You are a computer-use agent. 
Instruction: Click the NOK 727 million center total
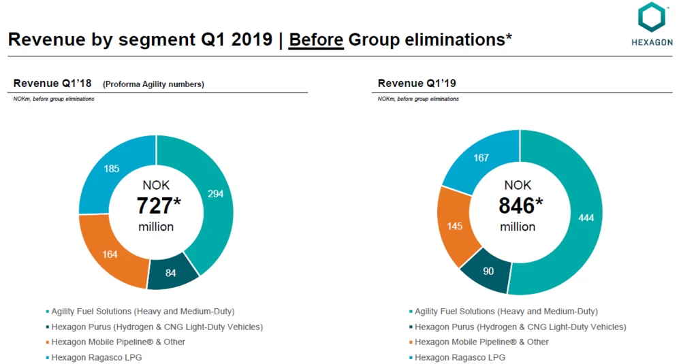[156, 205]
